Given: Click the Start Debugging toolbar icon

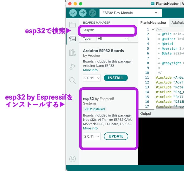Looking at the screenshot, I should tap(93, 13).
